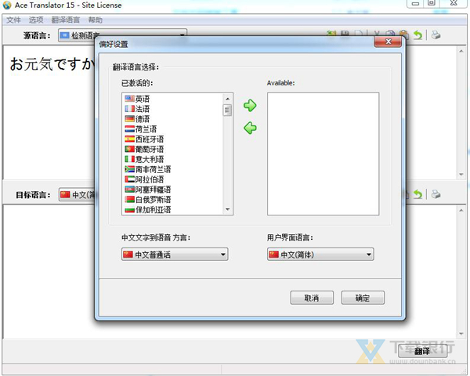Viewport: 470px width, 376px height.
Task: Click scroll up arrow of activated list
Action: pyautogui.click(x=227, y=99)
